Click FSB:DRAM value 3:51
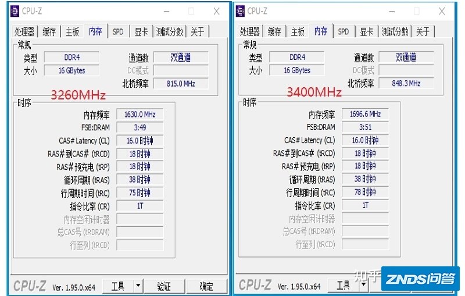The height and width of the screenshot is (296, 465). (x=365, y=127)
